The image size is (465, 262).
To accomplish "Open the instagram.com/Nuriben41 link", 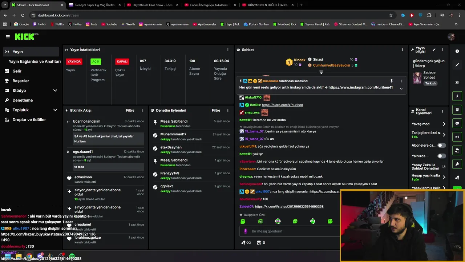I will (360, 87).
